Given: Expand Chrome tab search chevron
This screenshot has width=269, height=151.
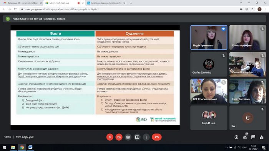Looking at the screenshot, I should (x=241, y=3).
